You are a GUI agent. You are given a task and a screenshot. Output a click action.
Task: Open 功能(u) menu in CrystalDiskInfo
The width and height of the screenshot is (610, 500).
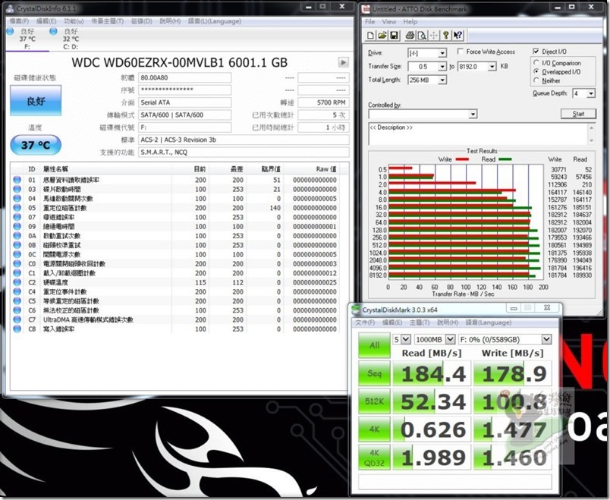point(74,21)
